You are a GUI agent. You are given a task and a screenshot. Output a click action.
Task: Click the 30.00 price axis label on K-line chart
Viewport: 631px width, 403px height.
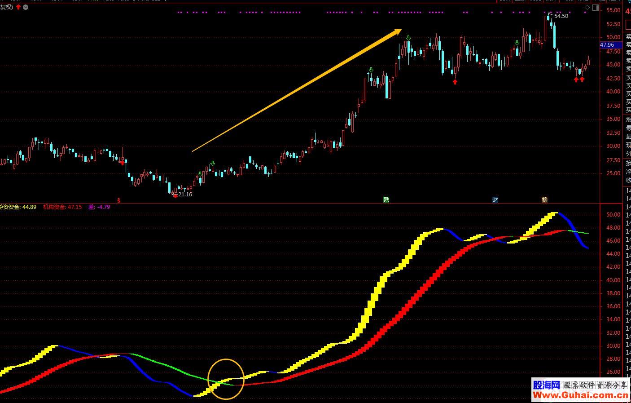tap(613, 146)
